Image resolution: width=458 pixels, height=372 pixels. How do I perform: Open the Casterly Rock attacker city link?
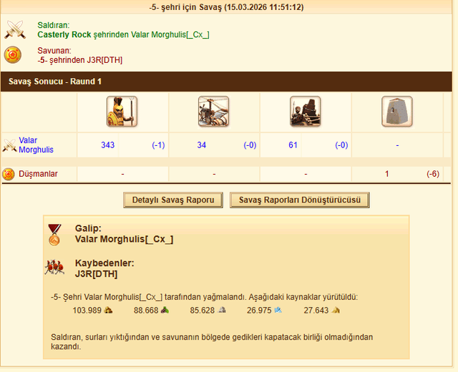click(64, 34)
